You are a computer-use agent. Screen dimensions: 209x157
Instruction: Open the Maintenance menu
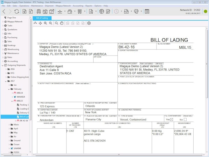click(x=37, y=6)
